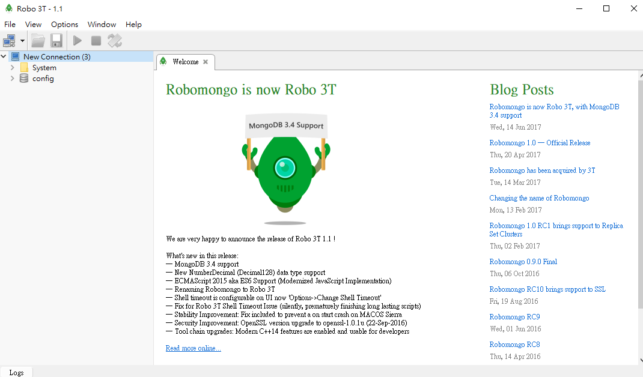Open 'Changing the name of Robomongo' post
The image size is (643, 377).
[539, 198]
